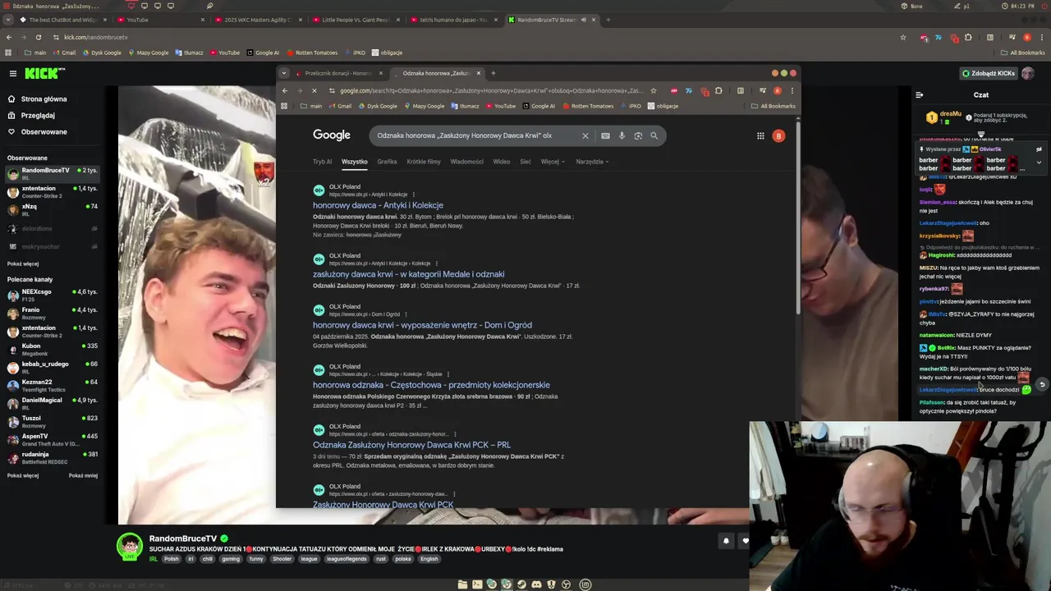The height and width of the screenshot is (591, 1051).
Task: Go to Strona główna in the Kick sidebar
Action: (44, 98)
